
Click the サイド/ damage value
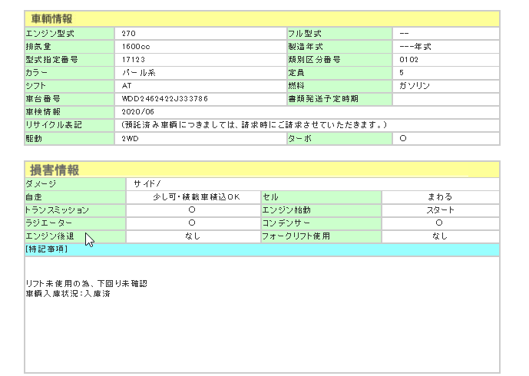coord(147,184)
